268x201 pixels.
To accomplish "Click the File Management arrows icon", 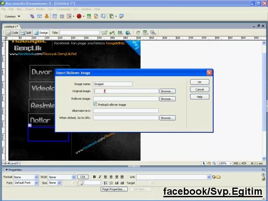I will (x=120, y=33).
